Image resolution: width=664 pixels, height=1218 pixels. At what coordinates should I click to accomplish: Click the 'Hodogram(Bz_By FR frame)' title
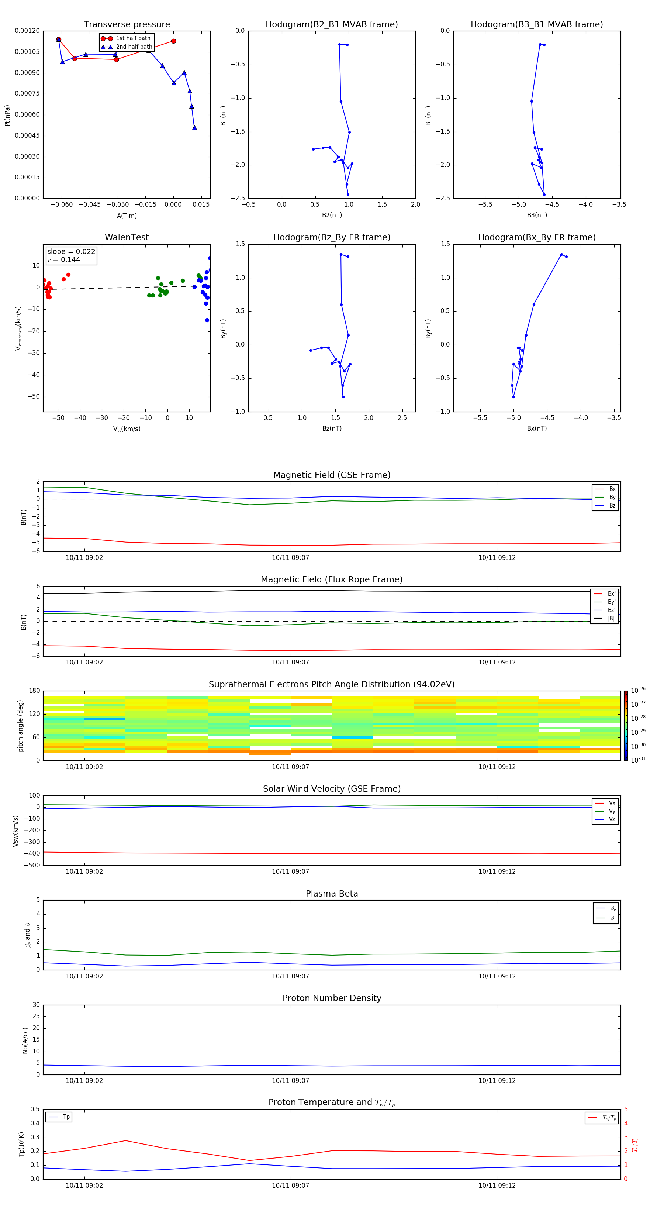331,237
